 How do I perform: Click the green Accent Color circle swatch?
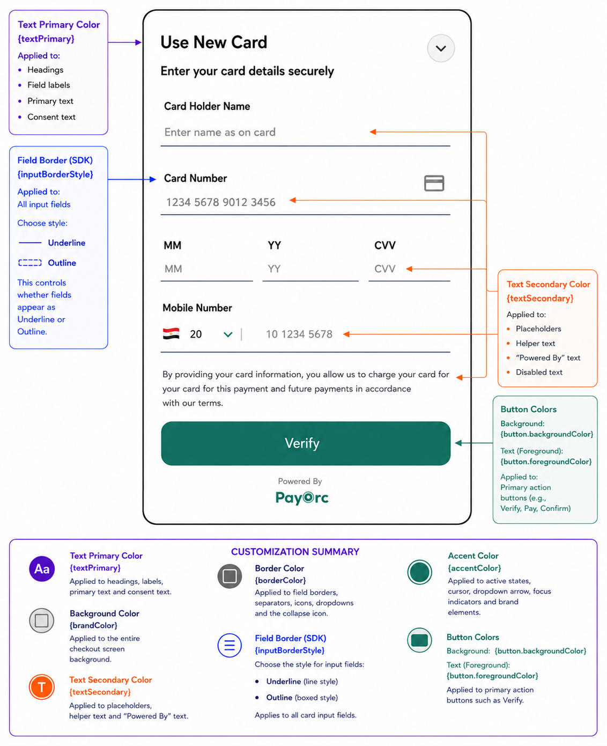coord(420,572)
